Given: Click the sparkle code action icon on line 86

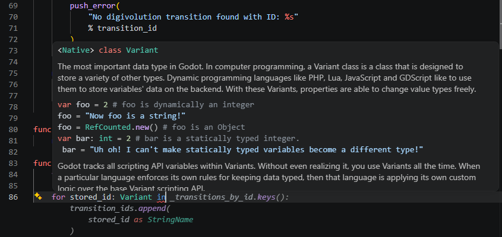Looking at the screenshot, I should point(38,197).
